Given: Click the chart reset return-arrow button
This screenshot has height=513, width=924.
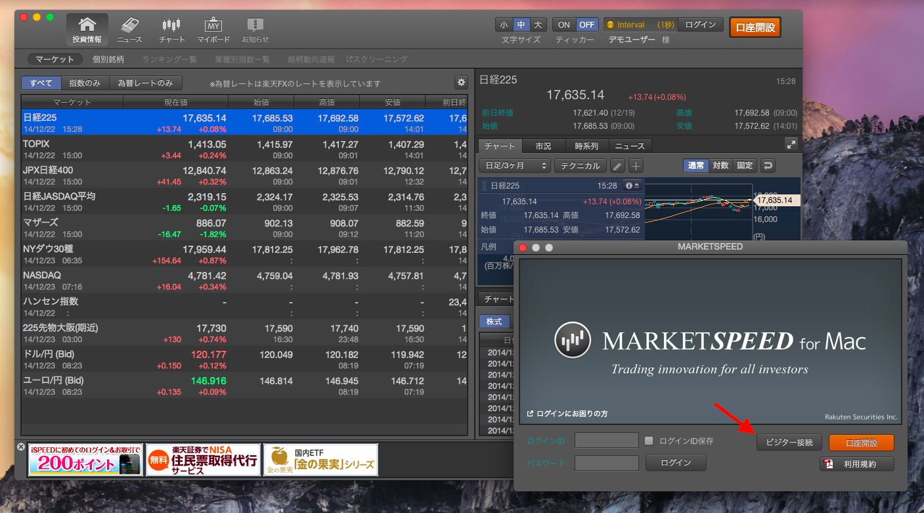Looking at the screenshot, I should tap(768, 166).
